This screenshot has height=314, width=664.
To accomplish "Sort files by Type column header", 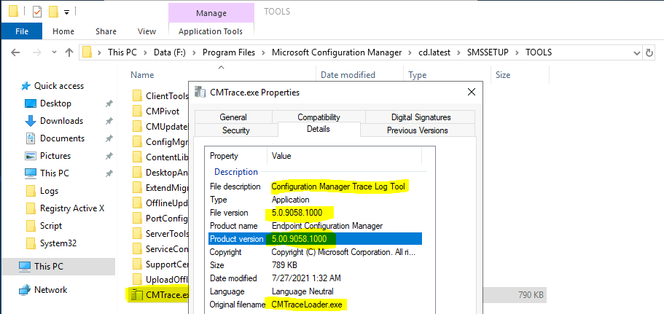I will [417, 75].
